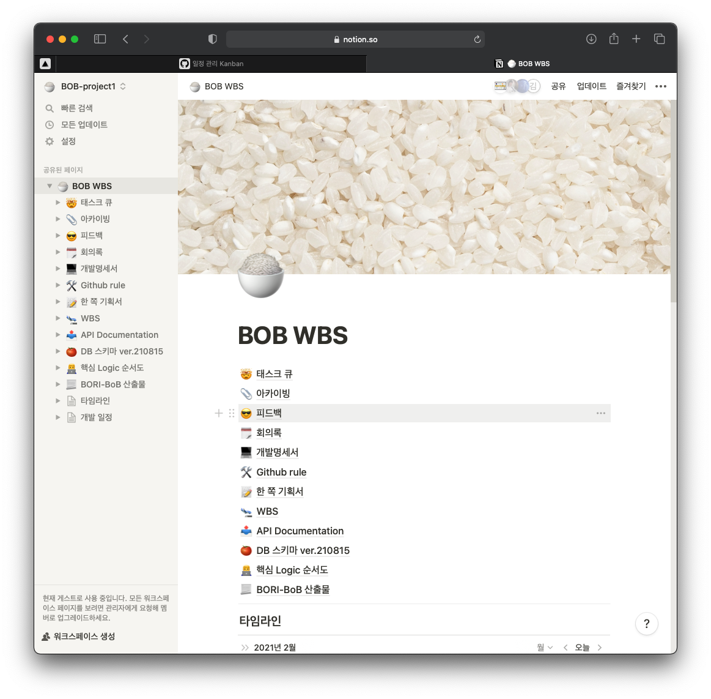Expand 아카이빙 in the sidebar
711x699 pixels.
click(x=57, y=219)
